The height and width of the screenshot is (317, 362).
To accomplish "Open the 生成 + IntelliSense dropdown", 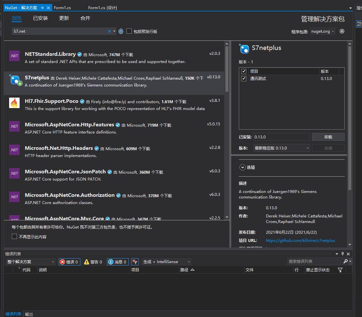I will [x=166, y=262].
